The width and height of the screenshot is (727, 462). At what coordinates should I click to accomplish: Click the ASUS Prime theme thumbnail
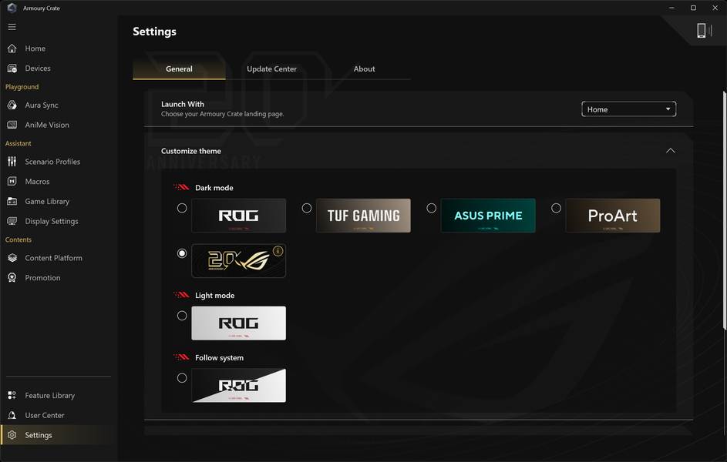[x=488, y=216]
